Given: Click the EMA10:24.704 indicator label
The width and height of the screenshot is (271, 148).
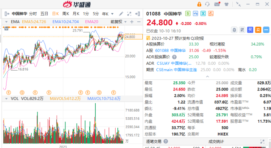Looking at the screenshot, I should [x=65, y=22].
